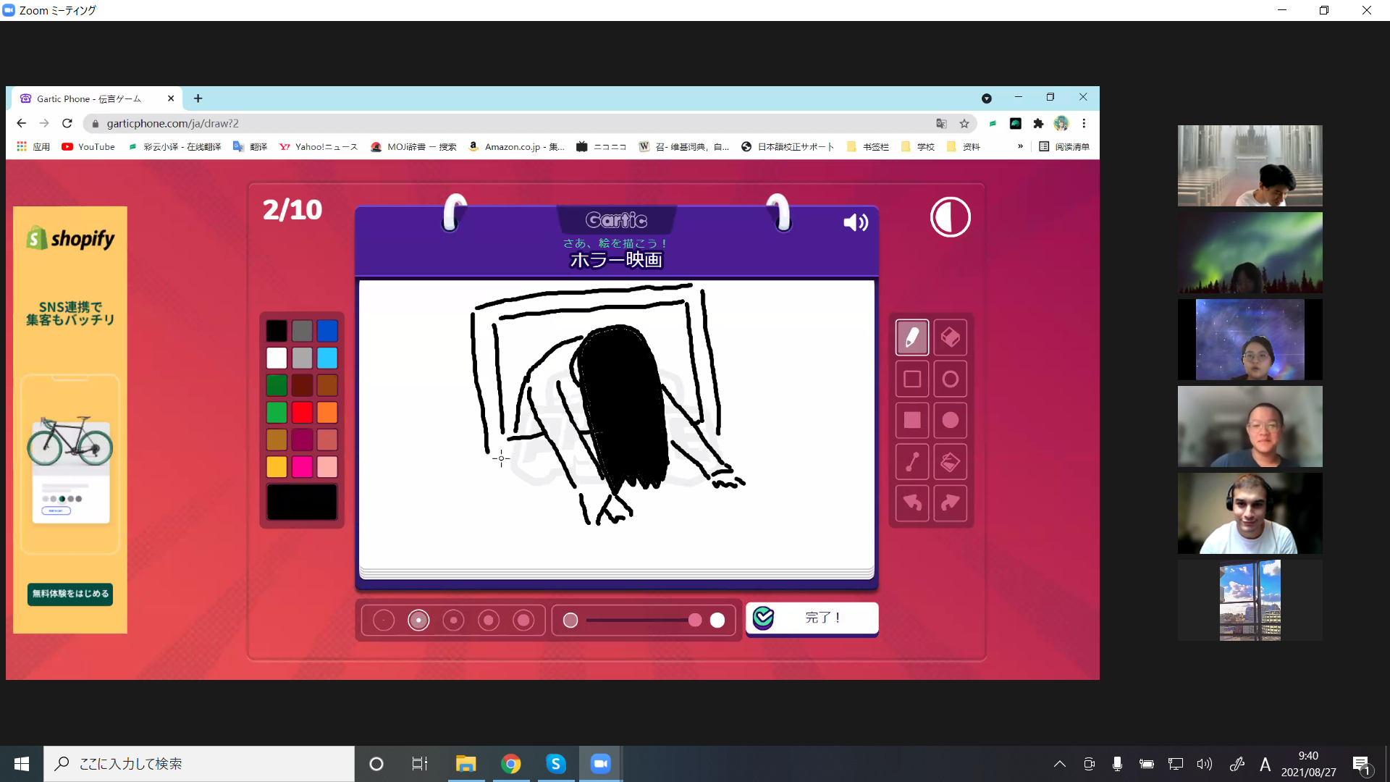Pick the third brush size
The height and width of the screenshot is (782, 1390).
[x=454, y=621]
